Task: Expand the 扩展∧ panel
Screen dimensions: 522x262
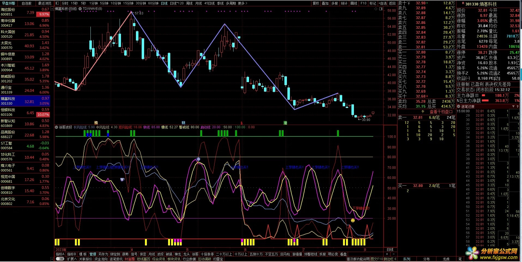Action: click(x=72, y=259)
